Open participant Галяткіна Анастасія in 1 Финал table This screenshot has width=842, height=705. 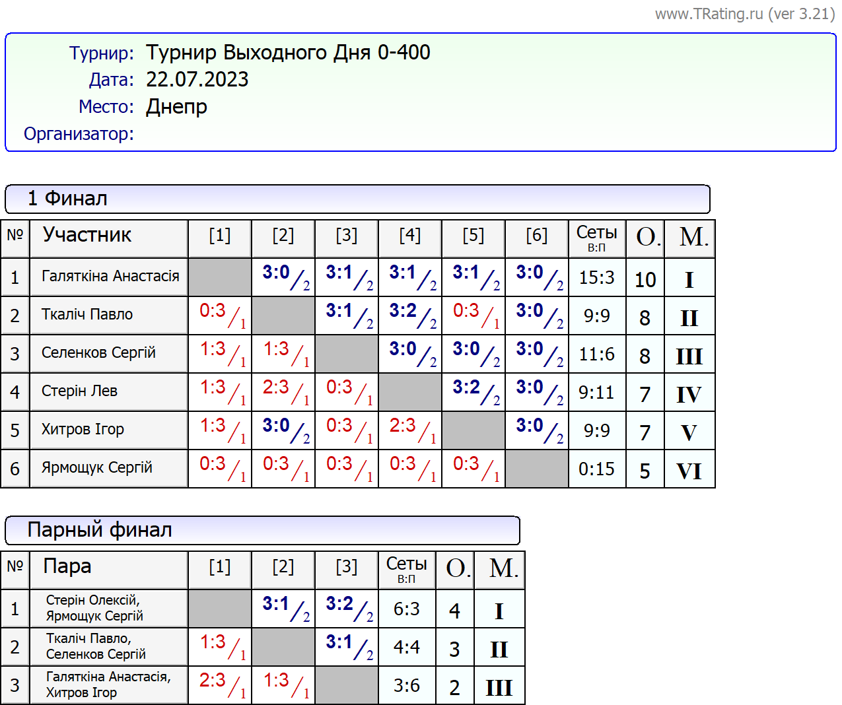(110, 277)
